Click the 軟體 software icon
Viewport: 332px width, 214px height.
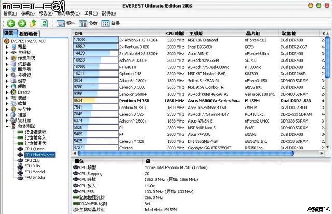click(13, 103)
